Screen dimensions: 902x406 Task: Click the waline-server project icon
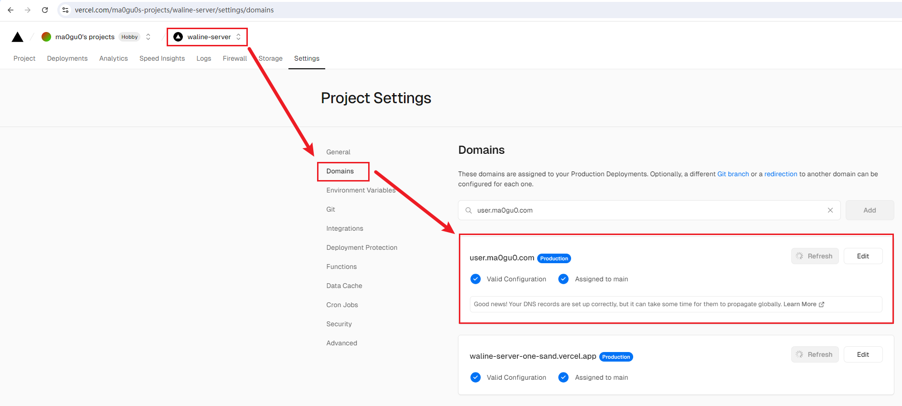[x=178, y=37]
